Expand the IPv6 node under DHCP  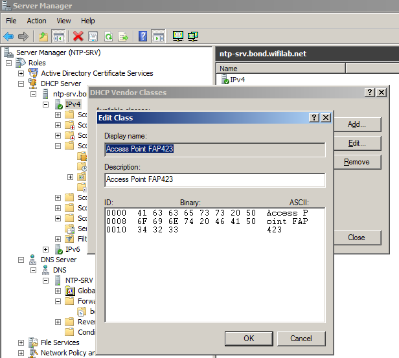(46, 249)
